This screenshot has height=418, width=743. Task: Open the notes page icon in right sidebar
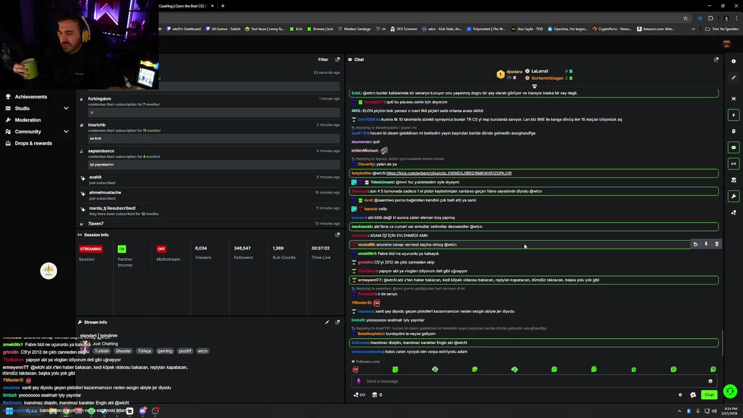click(x=734, y=131)
